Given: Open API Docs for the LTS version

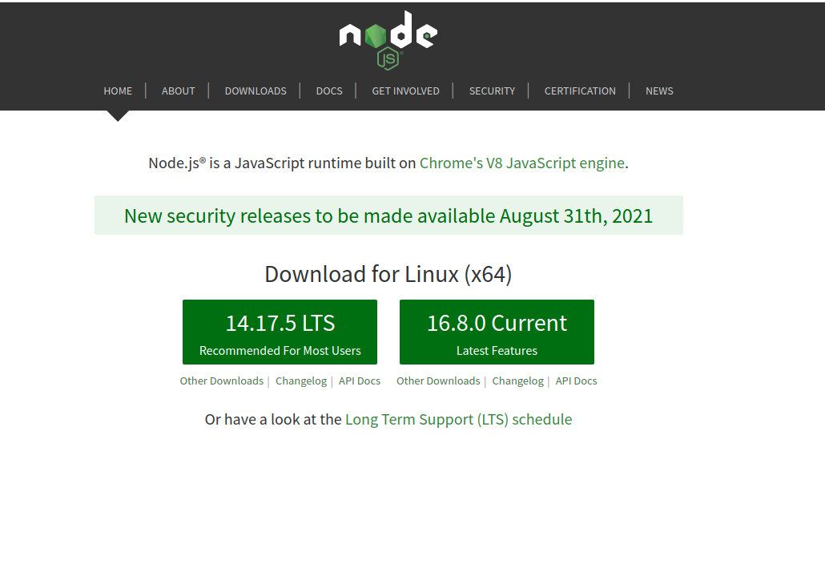Looking at the screenshot, I should click(x=360, y=381).
